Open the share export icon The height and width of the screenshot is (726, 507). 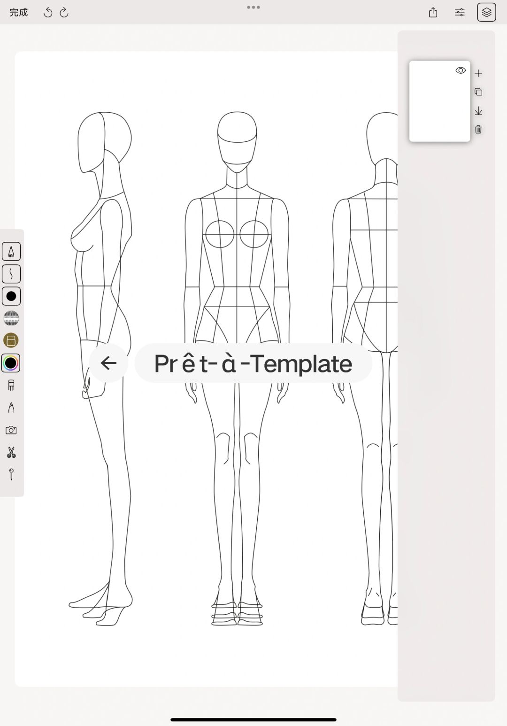click(433, 13)
